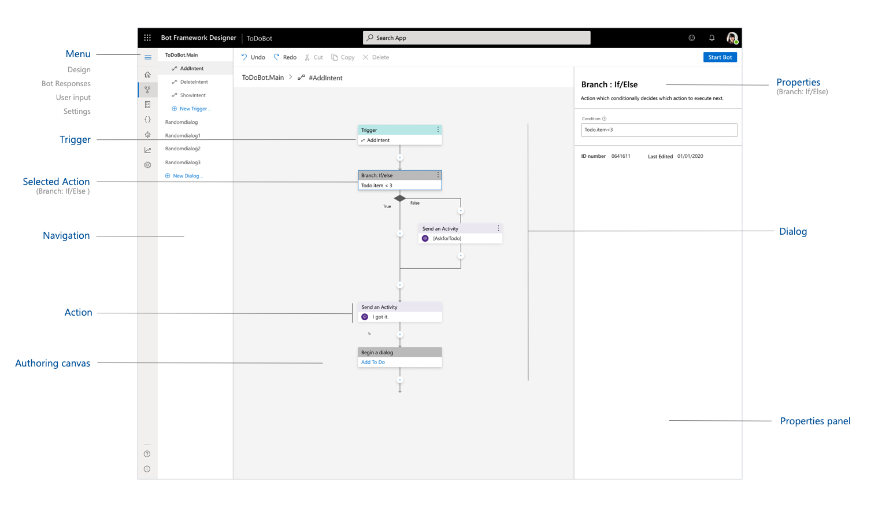Edit the Condition field Todo.item<3
The width and height of the screenshot is (882, 507).
[658, 129]
